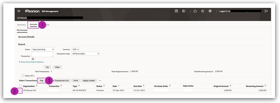Sort by Original Amount column arrows
This screenshot has height=103, width=280.
point(230,86)
